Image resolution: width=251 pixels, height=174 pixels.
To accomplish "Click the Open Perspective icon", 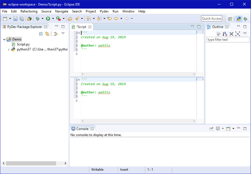I will tap(230, 19).
